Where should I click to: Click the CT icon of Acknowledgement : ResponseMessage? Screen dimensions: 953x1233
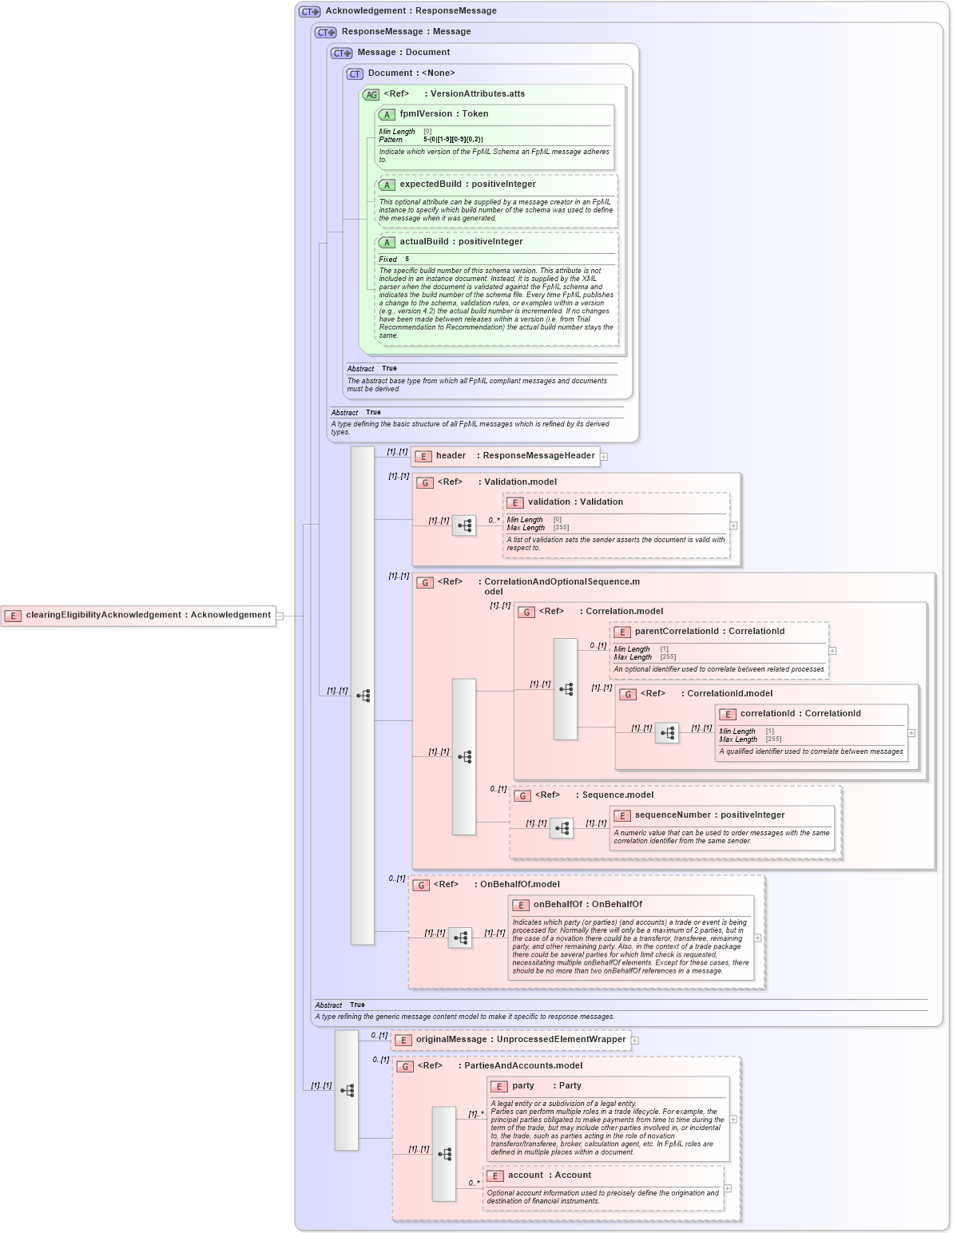pyautogui.click(x=308, y=11)
